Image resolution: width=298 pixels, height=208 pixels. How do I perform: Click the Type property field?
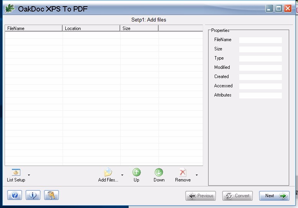[x=260, y=58]
